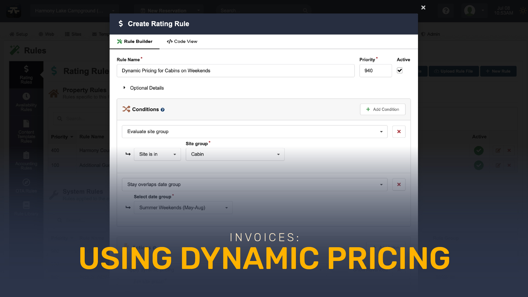Image resolution: width=528 pixels, height=297 pixels.
Task: Open the Cabin site group dropdown
Action: [x=235, y=154]
